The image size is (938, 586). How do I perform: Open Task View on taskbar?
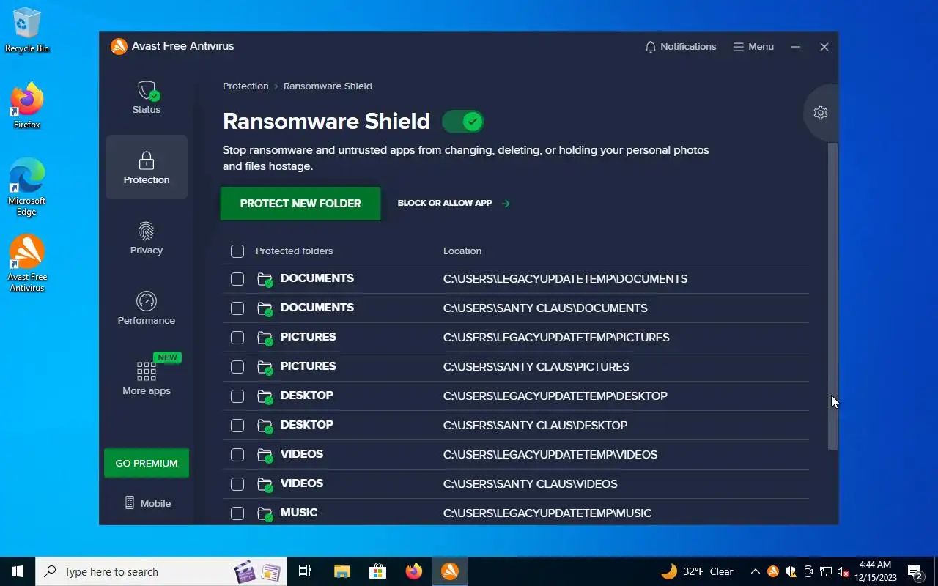pos(305,571)
